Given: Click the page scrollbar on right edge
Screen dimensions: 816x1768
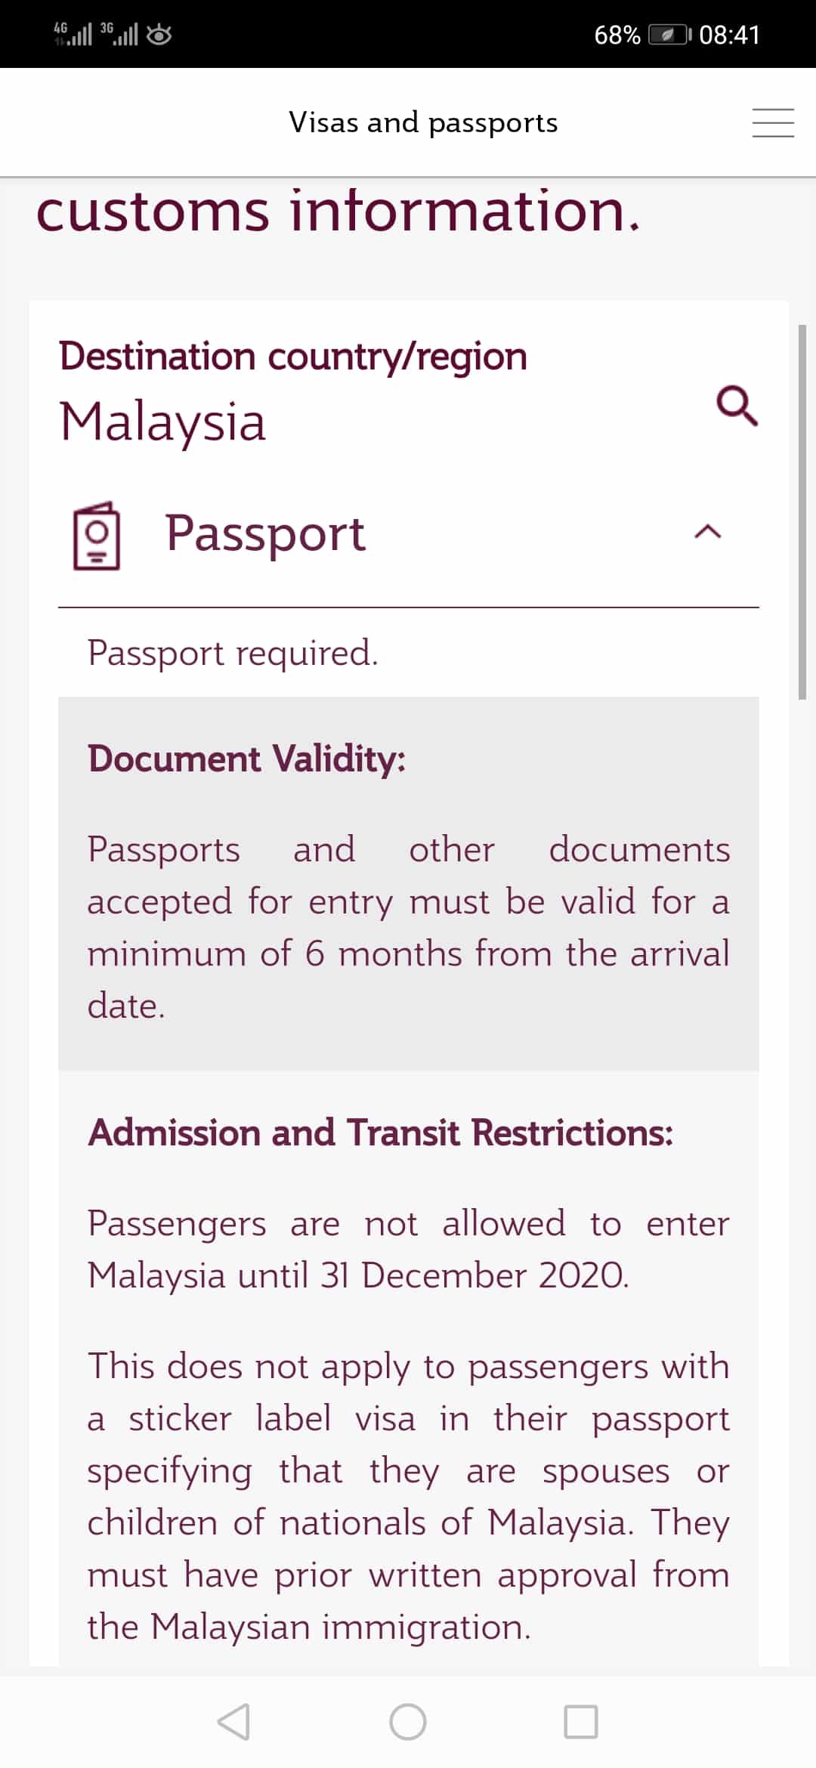Looking at the screenshot, I should [x=802, y=512].
